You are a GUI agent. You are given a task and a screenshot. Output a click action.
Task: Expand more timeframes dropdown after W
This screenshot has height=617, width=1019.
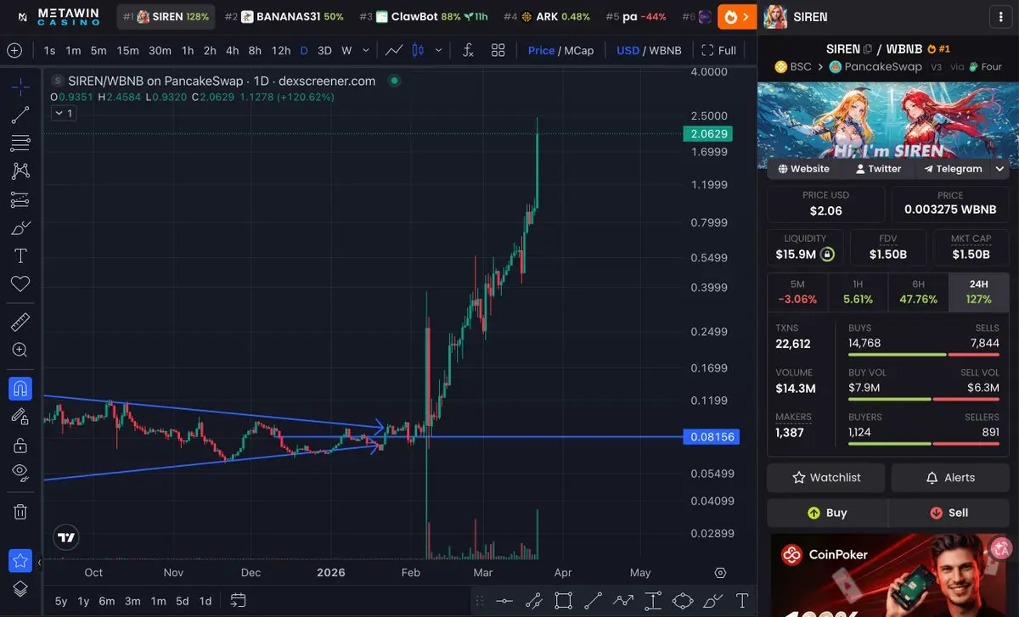click(366, 50)
